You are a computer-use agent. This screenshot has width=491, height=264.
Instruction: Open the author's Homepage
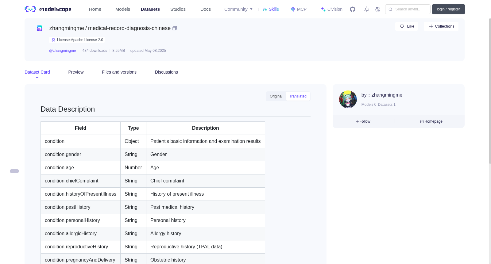coord(431,121)
